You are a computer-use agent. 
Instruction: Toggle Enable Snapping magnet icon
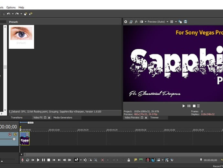(x=148, y=160)
